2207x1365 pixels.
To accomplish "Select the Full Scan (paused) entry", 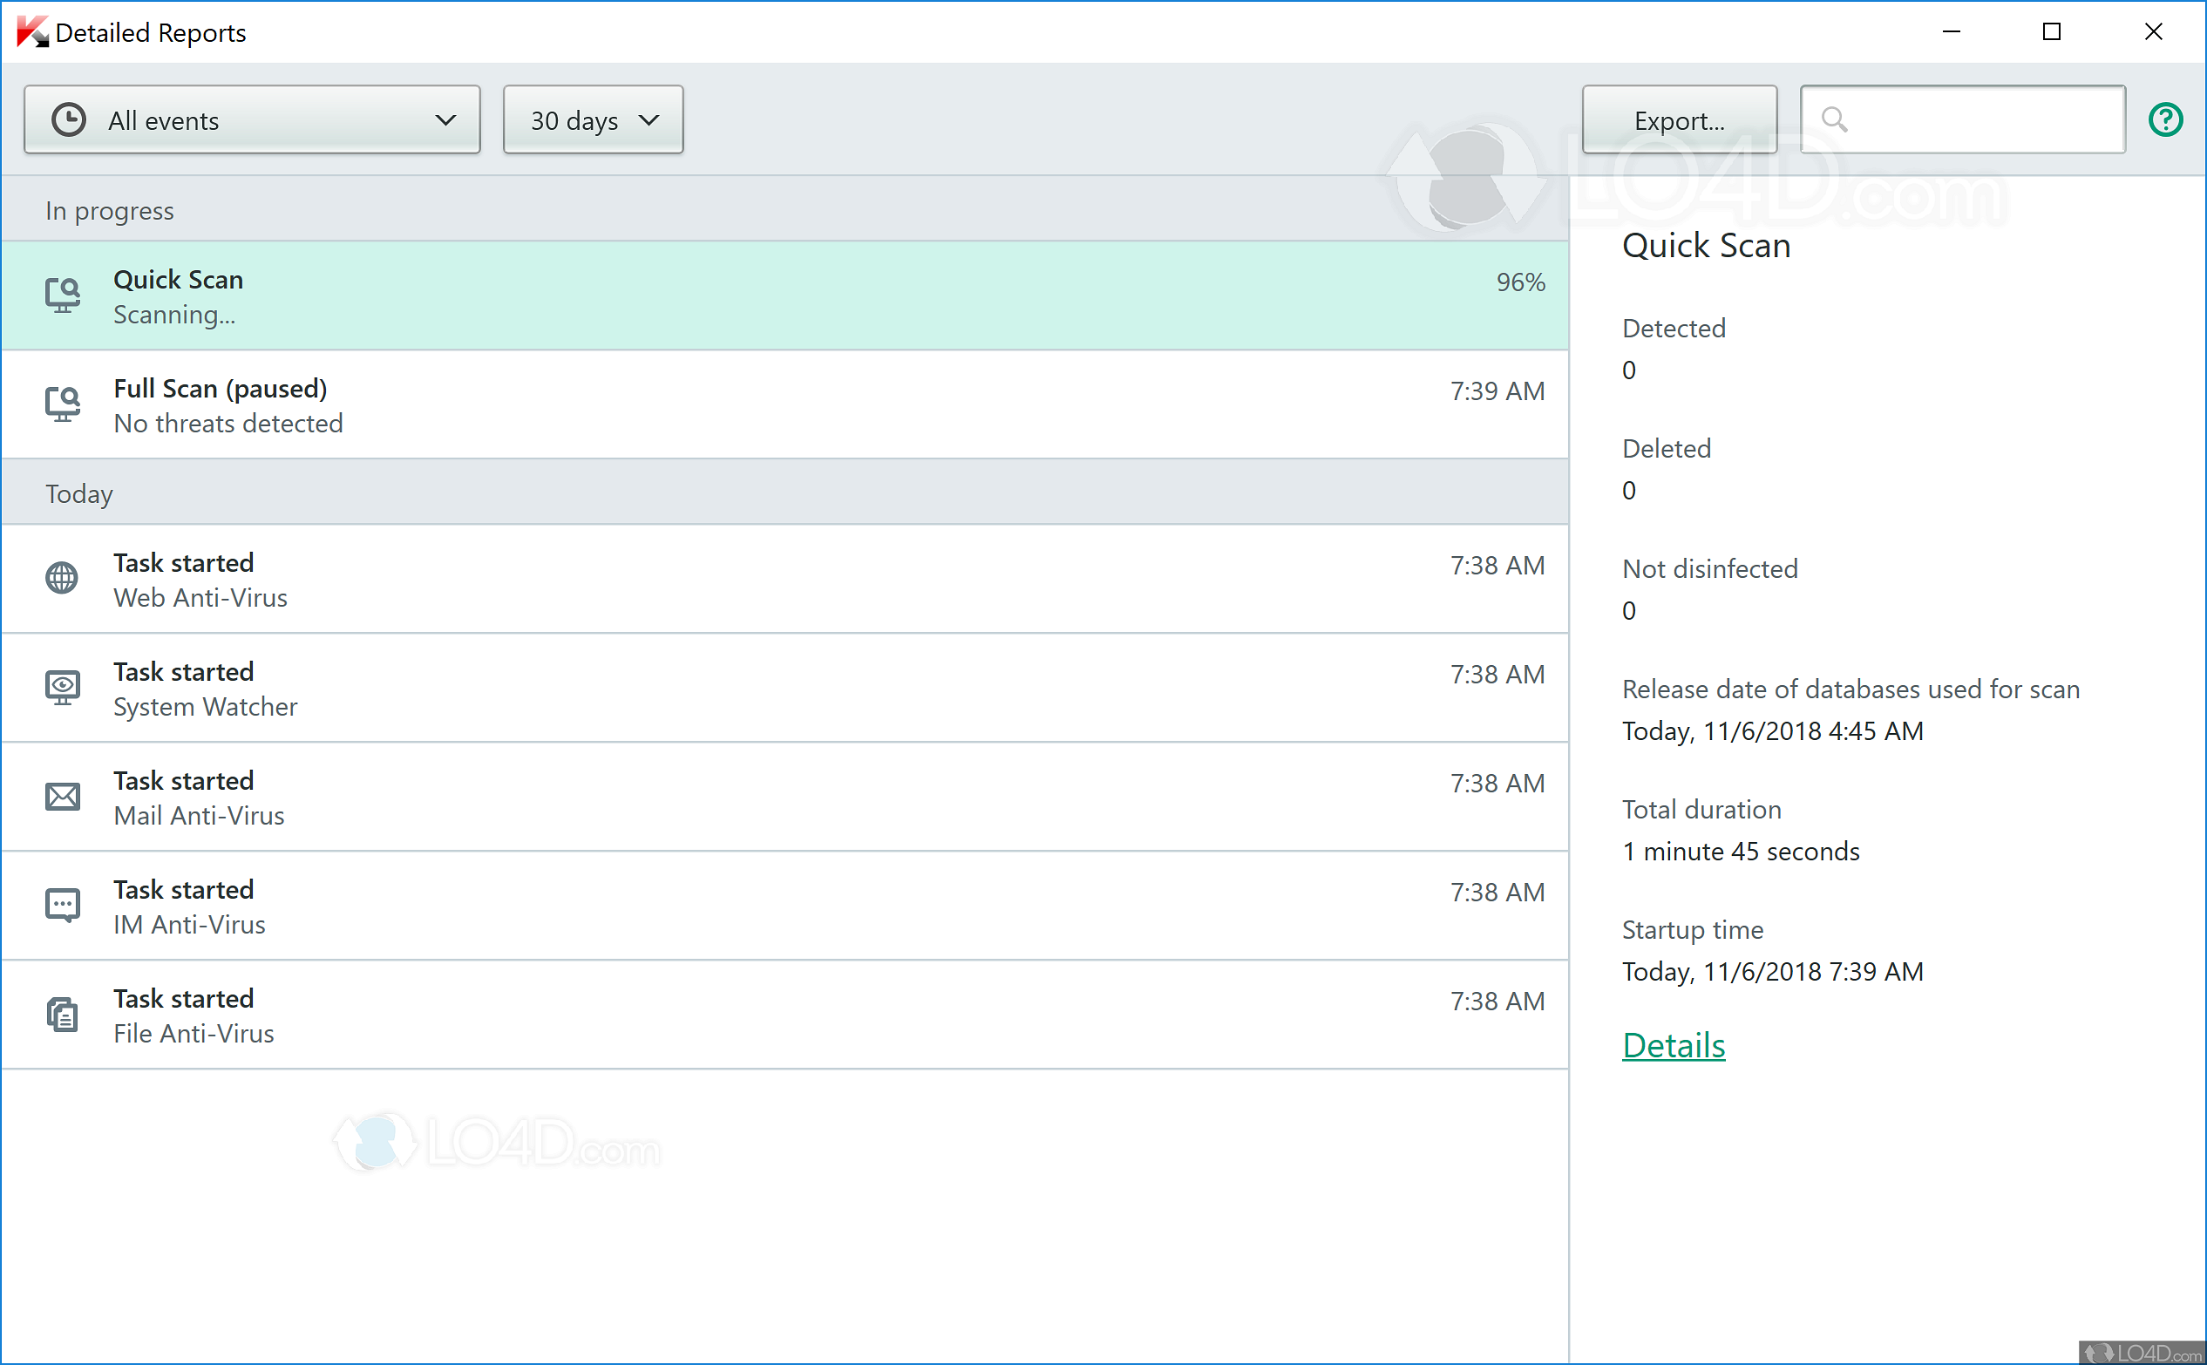I will pos(784,404).
